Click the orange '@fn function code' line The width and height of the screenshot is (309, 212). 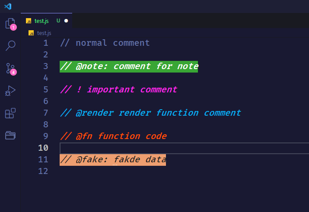coord(114,136)
